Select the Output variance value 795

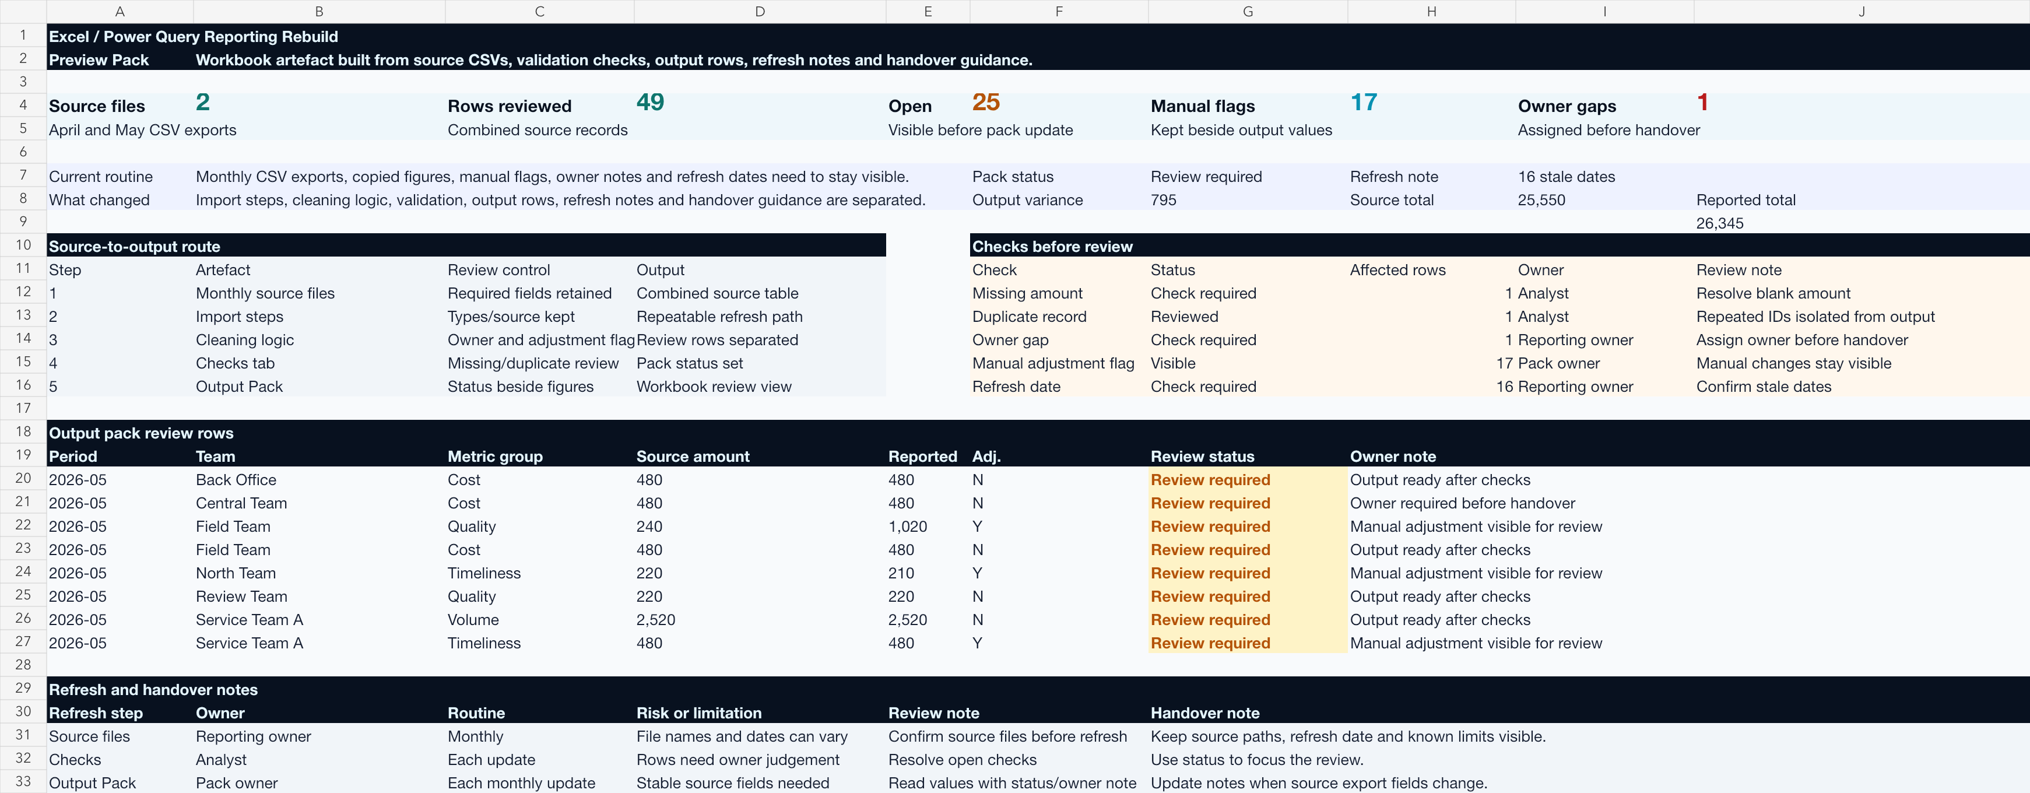pos(1163,200)
